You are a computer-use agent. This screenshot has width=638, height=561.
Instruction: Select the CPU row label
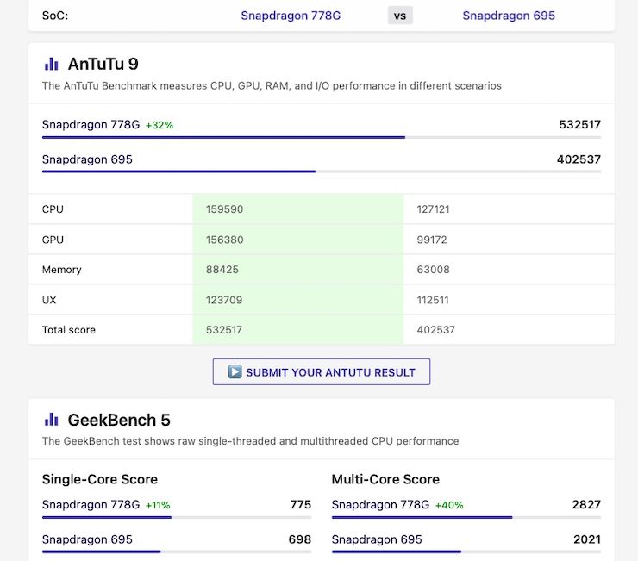click(x=53, y=209)
